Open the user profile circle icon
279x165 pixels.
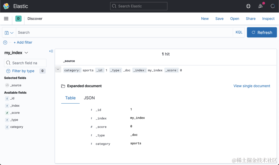point(272,6)
